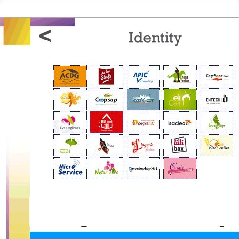
Task: Open the ACDG Construct logo thumbnail
Action: coord(70,76)
